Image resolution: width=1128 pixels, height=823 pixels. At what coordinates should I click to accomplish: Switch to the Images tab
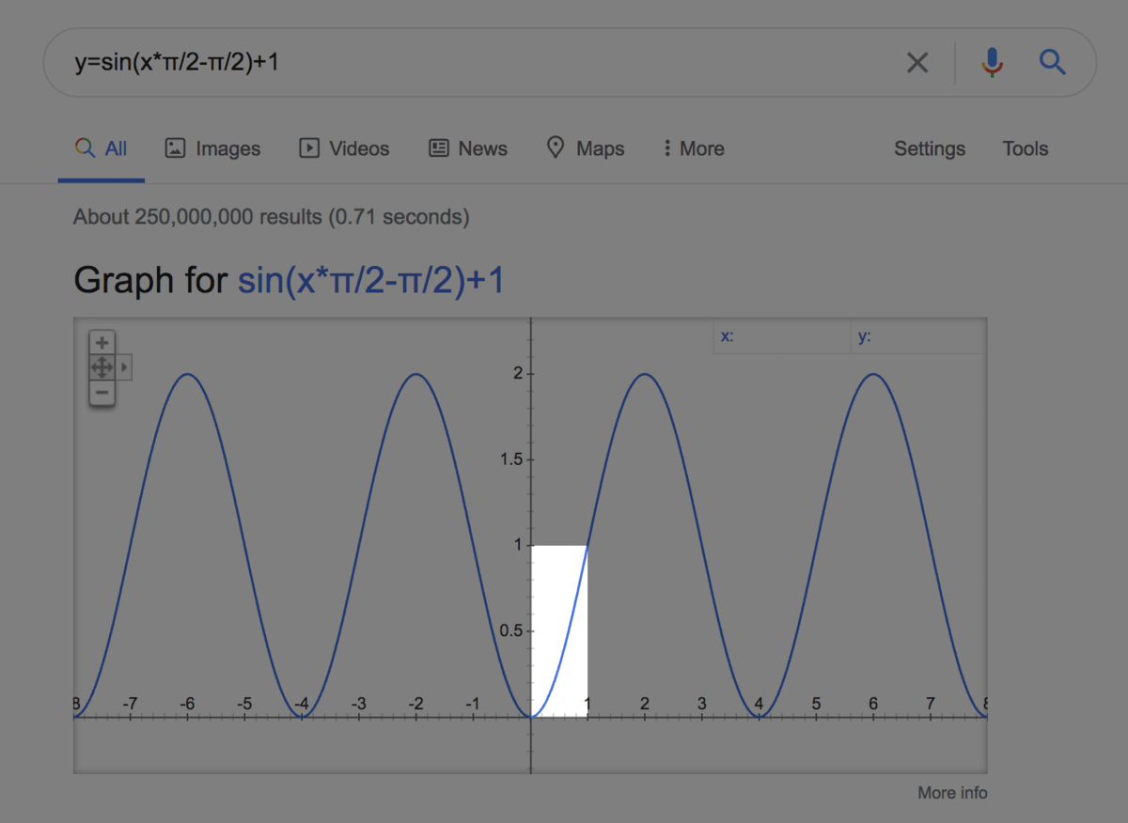[212, 148]
